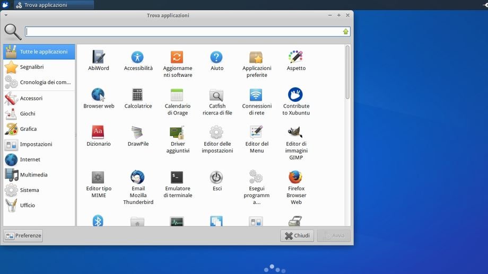Launch Calcolatrice from the app grid

click(x=138, y=95)
